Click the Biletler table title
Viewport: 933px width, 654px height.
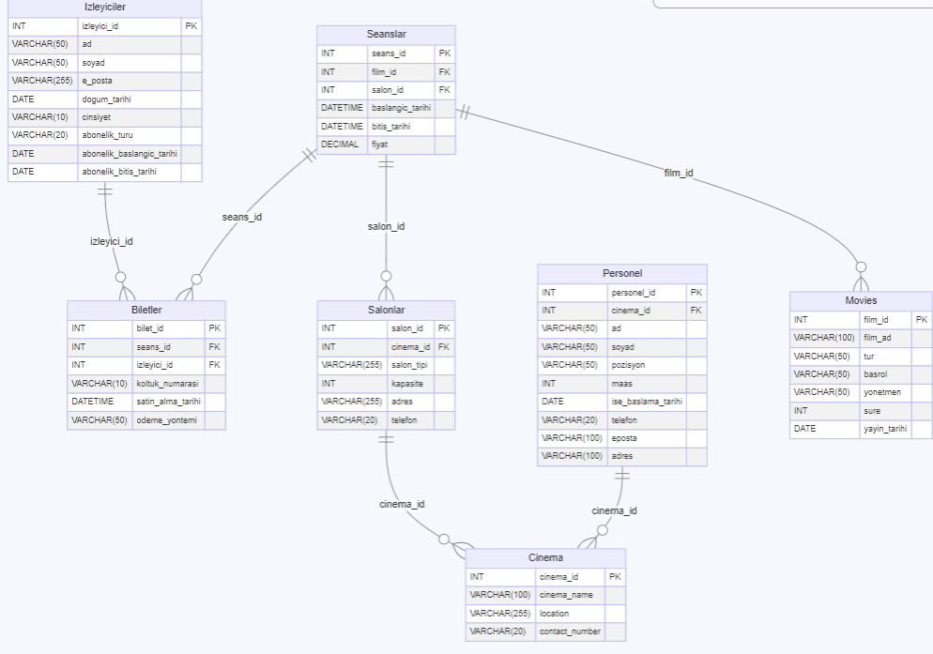click(145, 309)
